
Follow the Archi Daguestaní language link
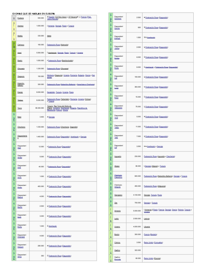tap(19, 178)
